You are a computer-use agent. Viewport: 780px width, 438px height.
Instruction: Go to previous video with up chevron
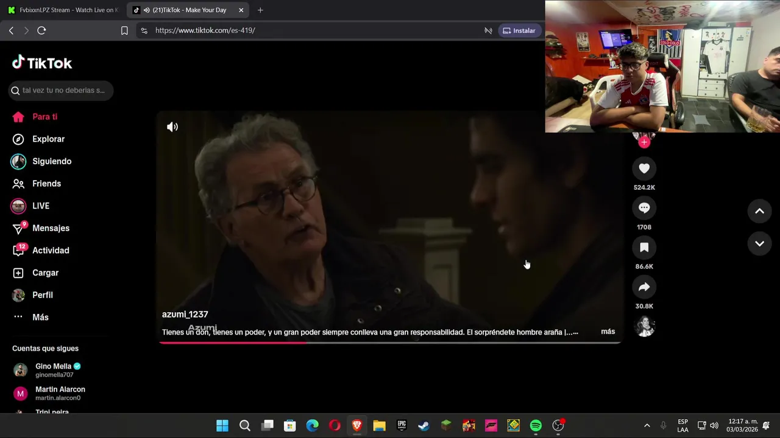click(759, 211)
